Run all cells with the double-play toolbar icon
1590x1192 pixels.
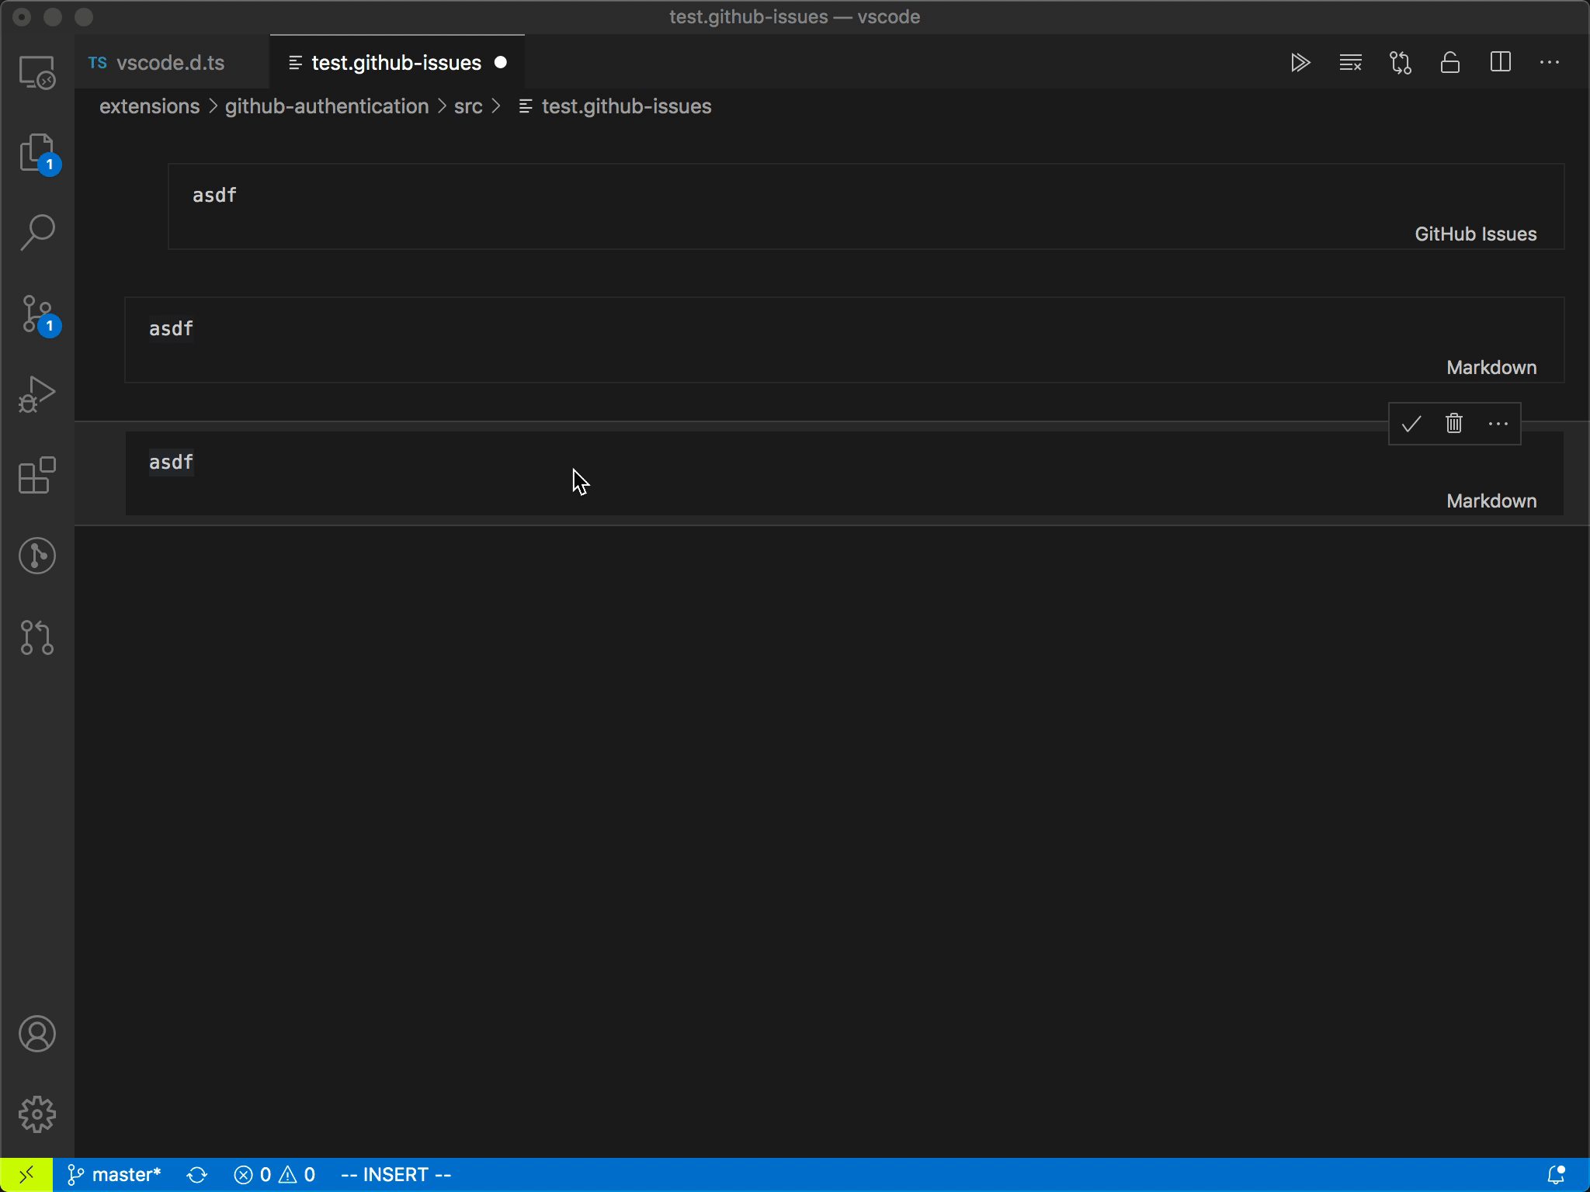pos(1300,62)
